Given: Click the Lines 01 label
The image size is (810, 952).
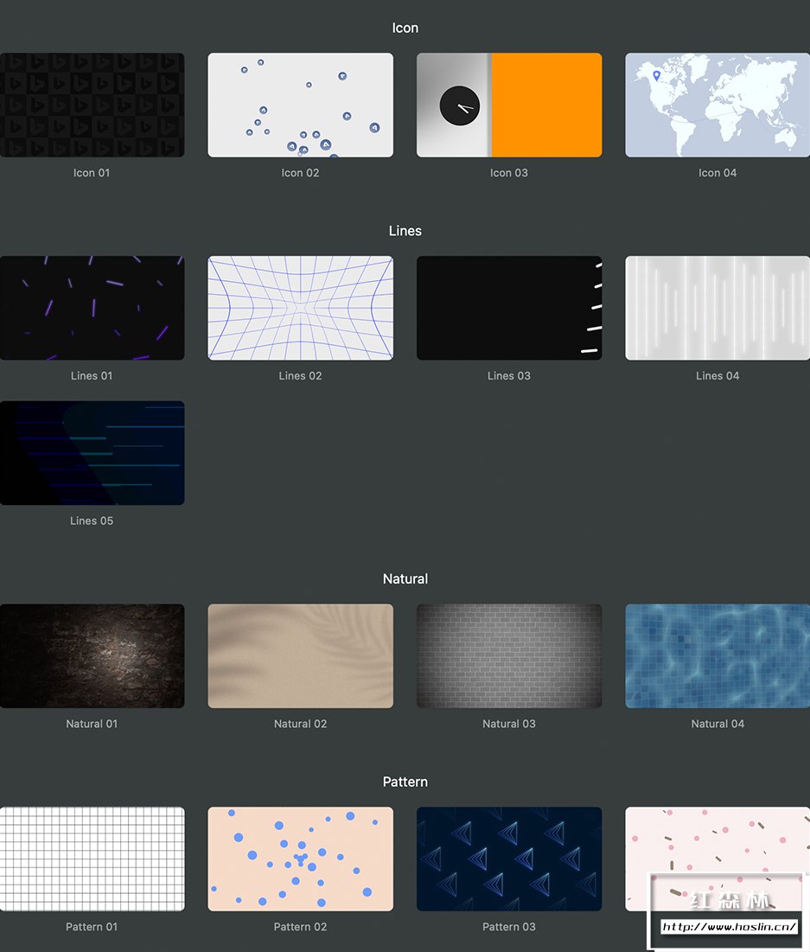Looking at the screenshot, I should point(92,376).
